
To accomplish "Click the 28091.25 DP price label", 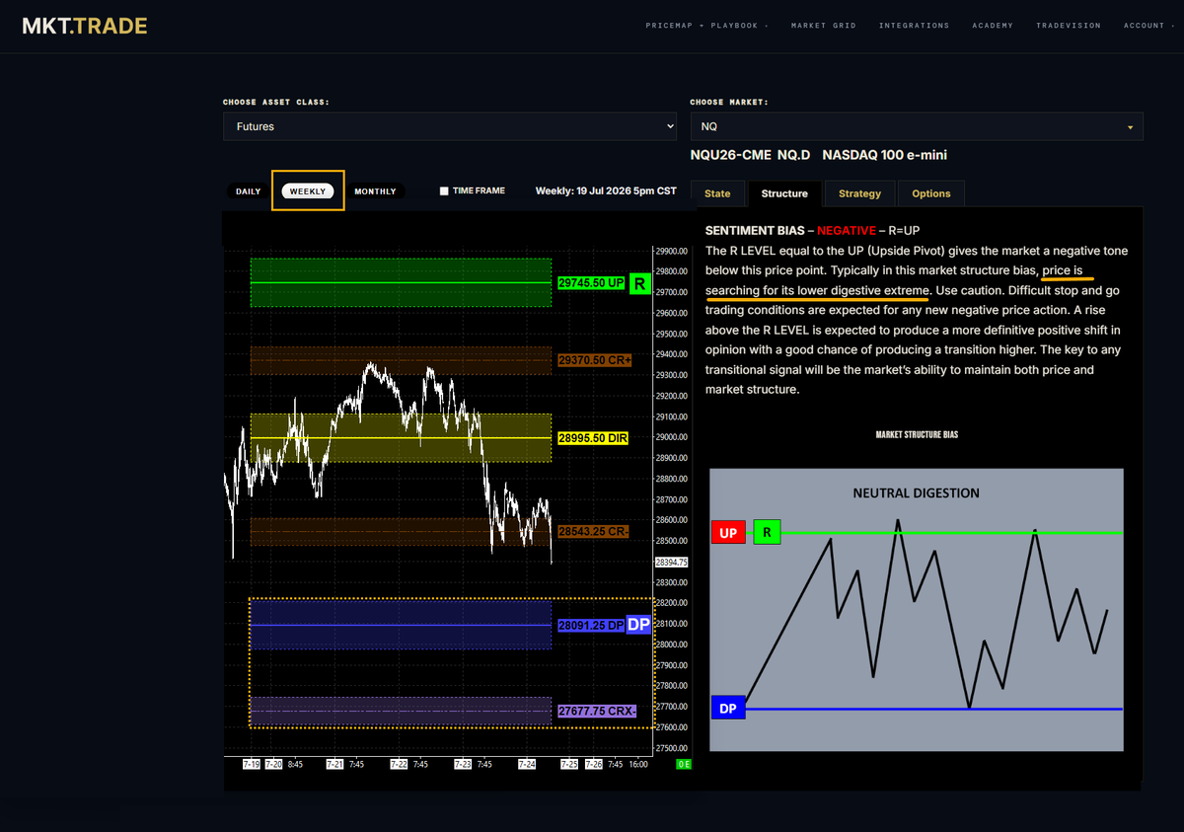I will tap(591, 626).
